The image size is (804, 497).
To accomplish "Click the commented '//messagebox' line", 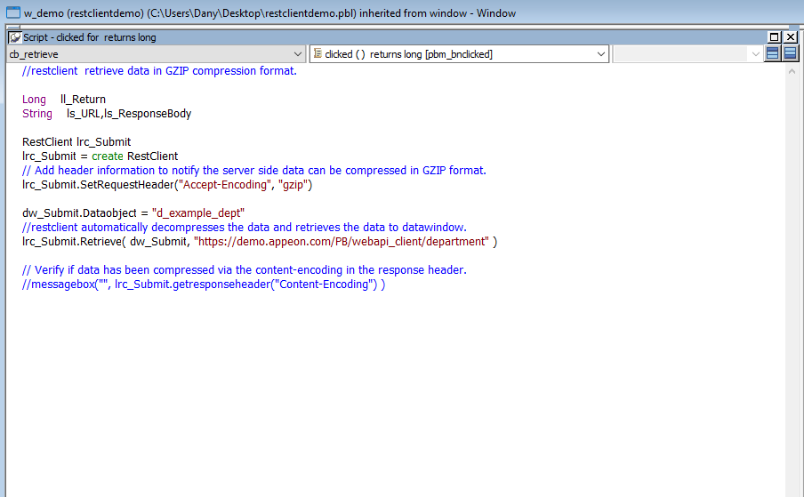I will coord(204,285).
